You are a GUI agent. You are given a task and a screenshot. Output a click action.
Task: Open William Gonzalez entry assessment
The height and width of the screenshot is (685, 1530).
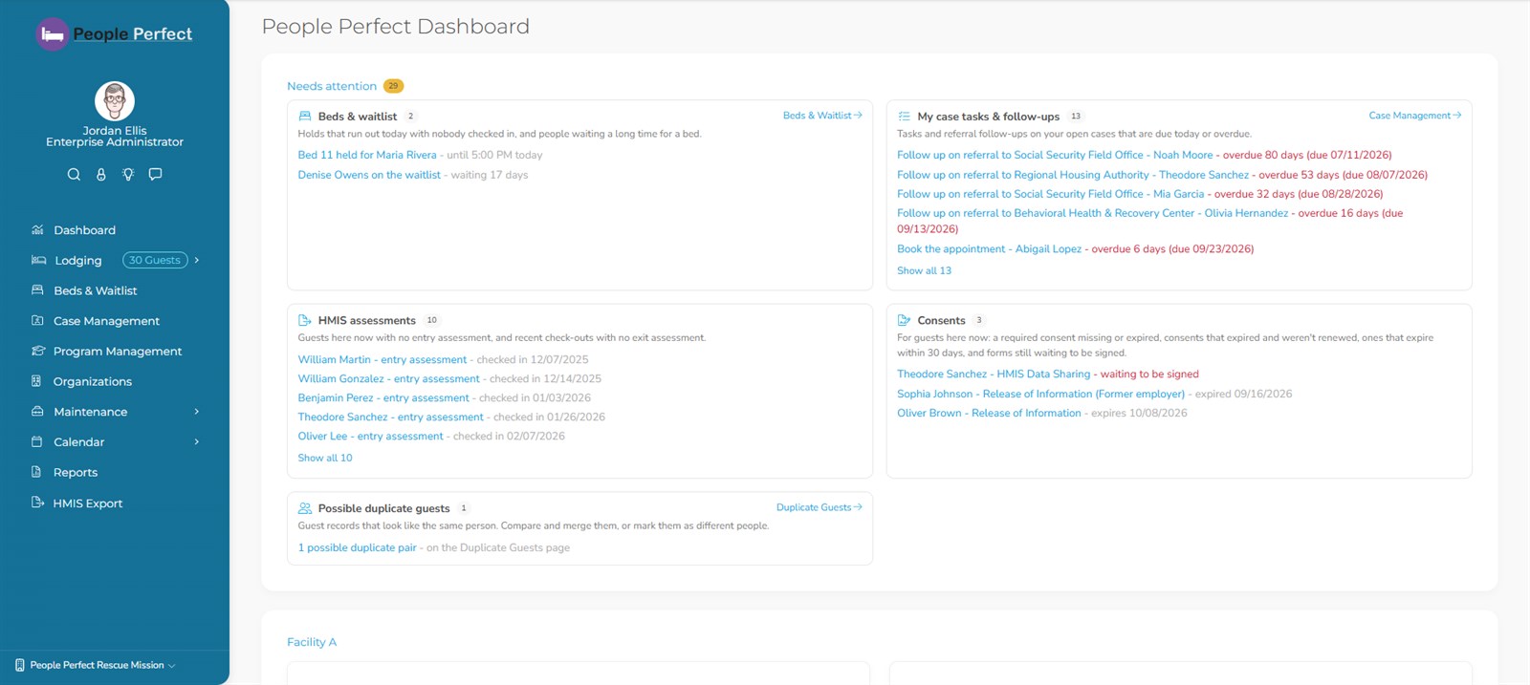pyautogui.click(x=388, y=378)
